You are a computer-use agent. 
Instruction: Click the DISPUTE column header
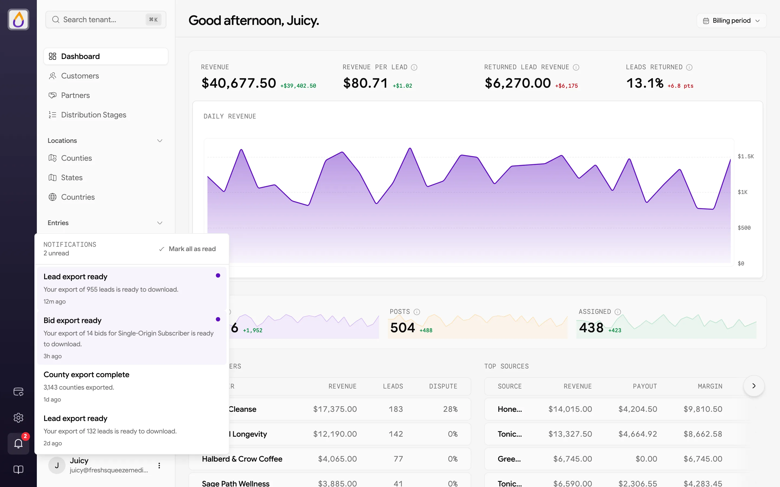click(x=443, y=386)
